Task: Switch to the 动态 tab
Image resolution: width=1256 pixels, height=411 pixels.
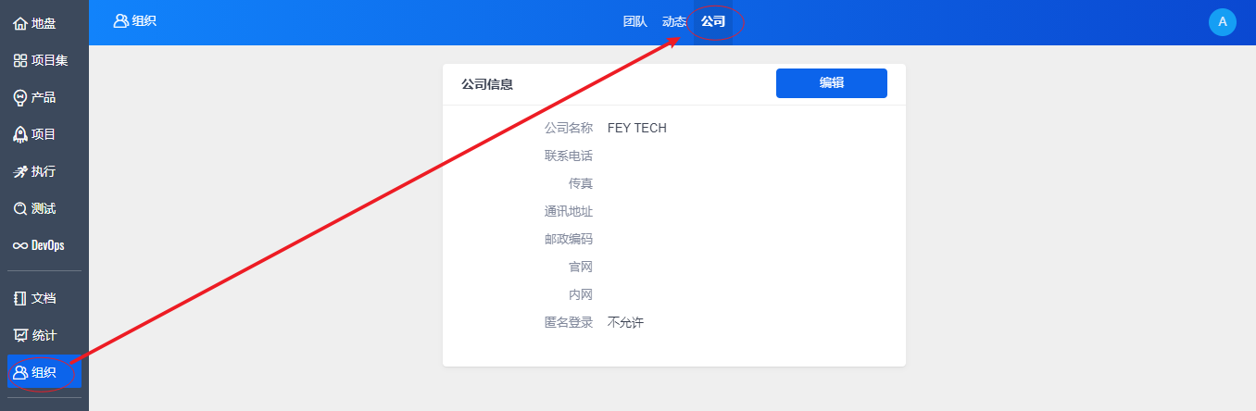Action: point(674,21)
